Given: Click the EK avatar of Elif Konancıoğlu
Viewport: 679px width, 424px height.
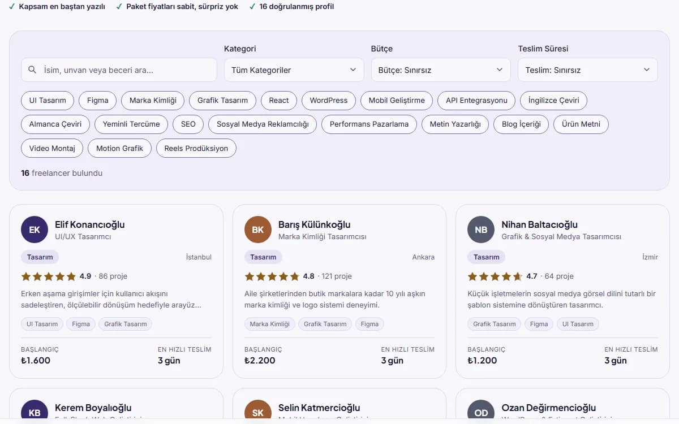Looking at the screenshot, I should click(x=35, y=230).
